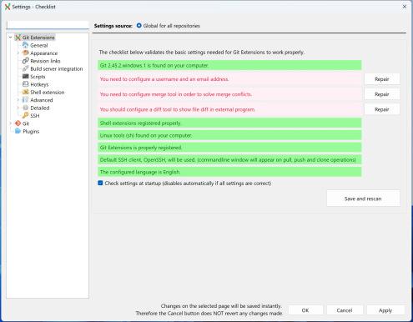Toggle Check settings at startup checkbox

[100, 183]
